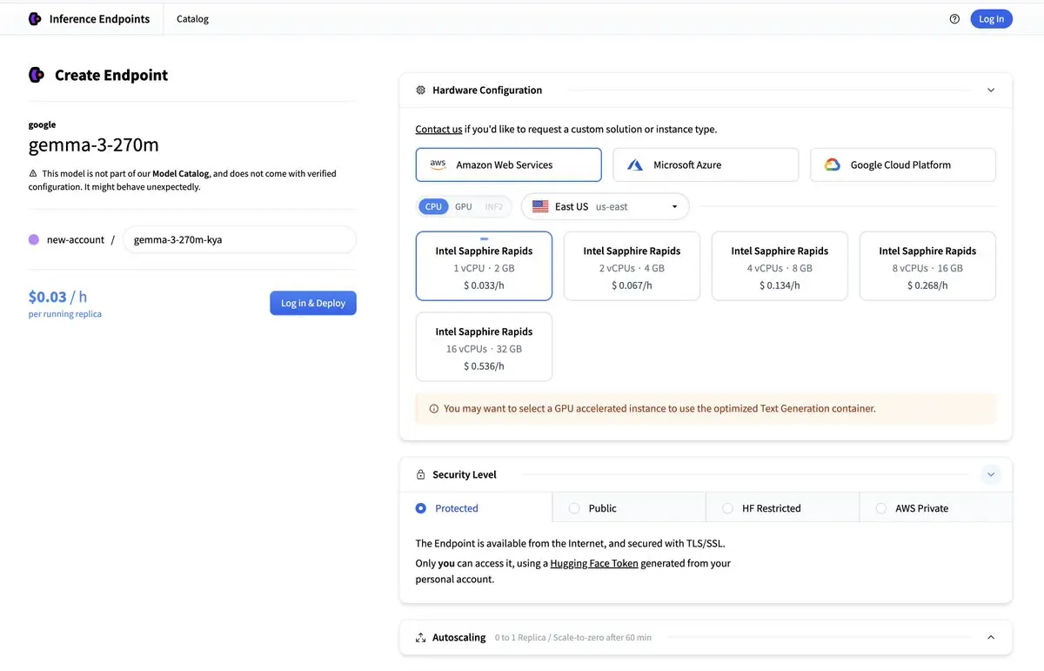The height and width of the screenshot is (671, 1044).
Task: Choose Google Cloud Platform provider
Action: tap(903, 164)
